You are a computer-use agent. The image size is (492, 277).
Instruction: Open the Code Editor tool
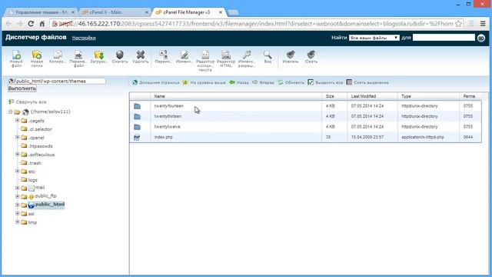[x=205, y=55]
